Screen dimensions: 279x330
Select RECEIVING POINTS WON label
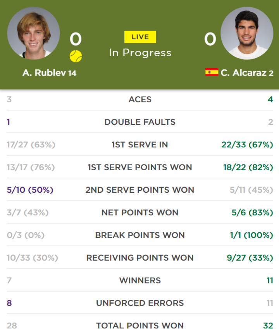tap(140, 258)
